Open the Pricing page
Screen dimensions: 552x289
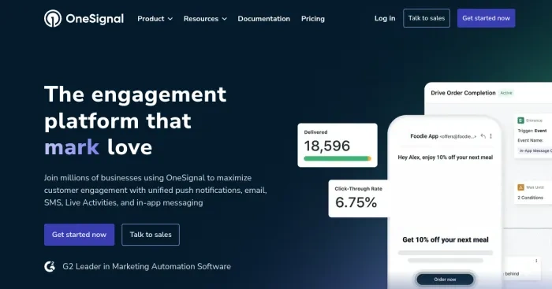coord(312,19)
